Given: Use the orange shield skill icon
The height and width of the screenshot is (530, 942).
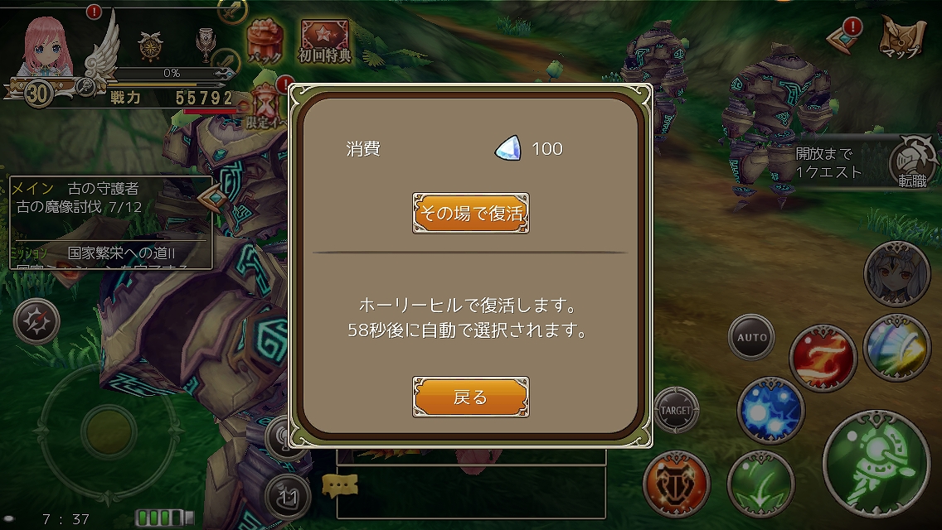Looking at the screenshot, I should [x=677, y=484].
